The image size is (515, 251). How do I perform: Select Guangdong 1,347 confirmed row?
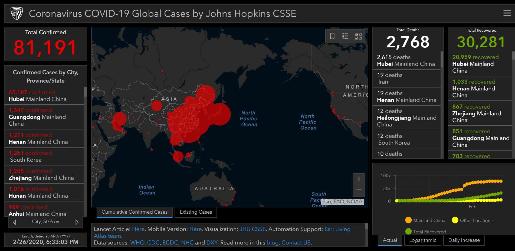44,117
